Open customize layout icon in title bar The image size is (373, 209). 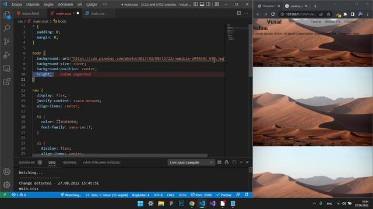point(217,4)
